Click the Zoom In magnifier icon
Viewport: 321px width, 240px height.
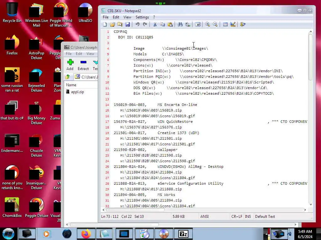(208, 24)
